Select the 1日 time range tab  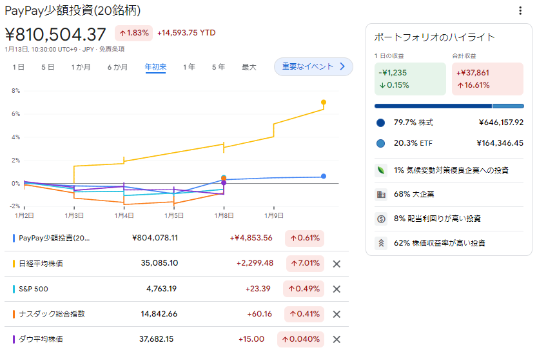coord(19,67)
